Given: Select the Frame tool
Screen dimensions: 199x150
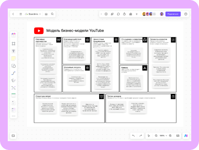Looking at the screenshot, I should point(13,44).
